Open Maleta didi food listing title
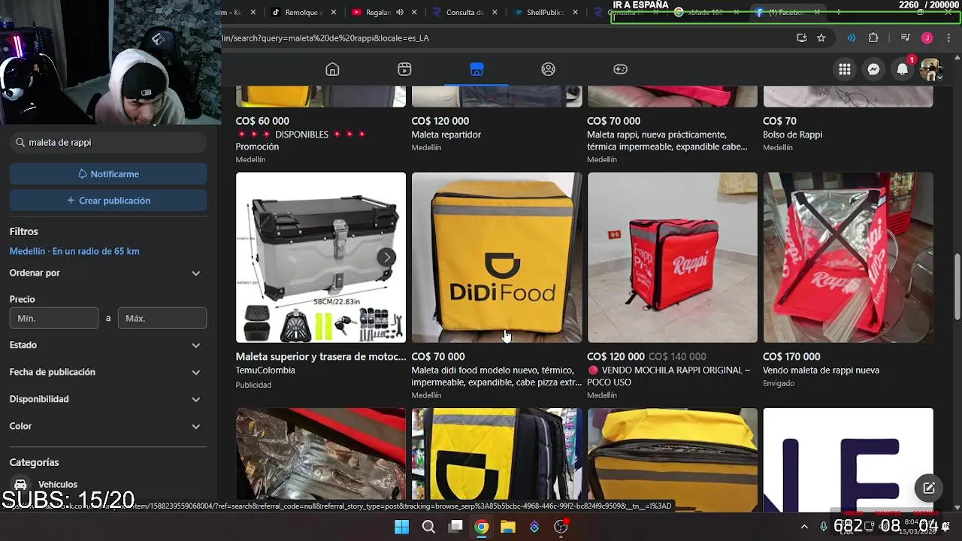 click(x=496, y=376)
